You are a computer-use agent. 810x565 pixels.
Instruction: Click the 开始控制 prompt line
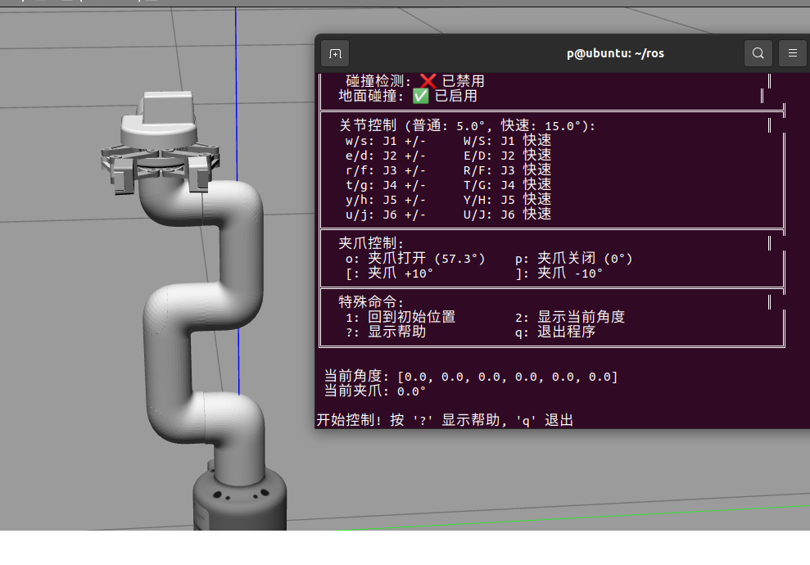coord(445,420)
